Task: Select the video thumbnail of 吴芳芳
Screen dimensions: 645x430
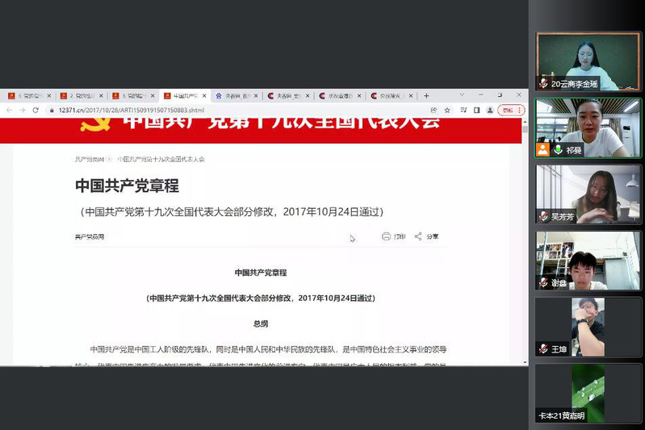Action: 588,194
